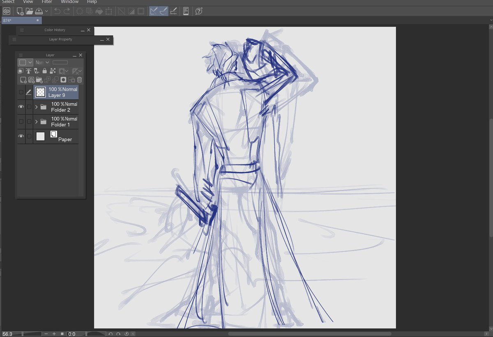The image size is (493, 337).
Task: Open the Filter menu
Action: [x=47, y=2]
